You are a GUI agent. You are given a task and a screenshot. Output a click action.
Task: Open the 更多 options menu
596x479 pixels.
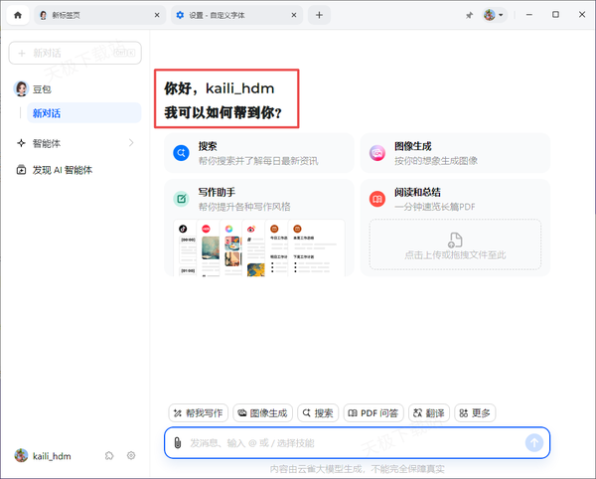(x=475, y=412)
